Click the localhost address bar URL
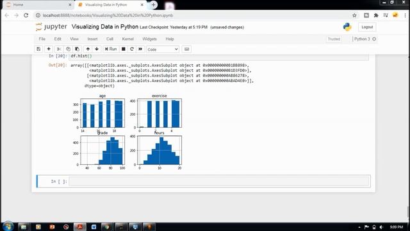410x231 pixels. coord(108,15)
